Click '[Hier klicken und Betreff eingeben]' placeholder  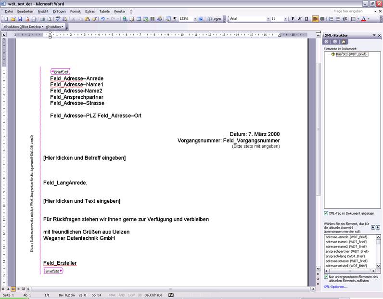tap(85, 158)
